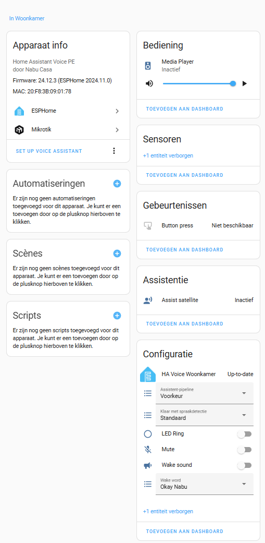Click the add Automatiseringen plus icon
This screenshot has width=265, height=543.
tap(117, 184)
